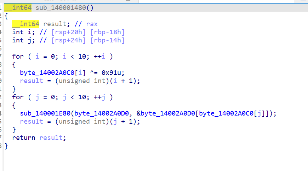
Task: Click the 'for' keyword of the i loop
Action: [x=18, y=57]
